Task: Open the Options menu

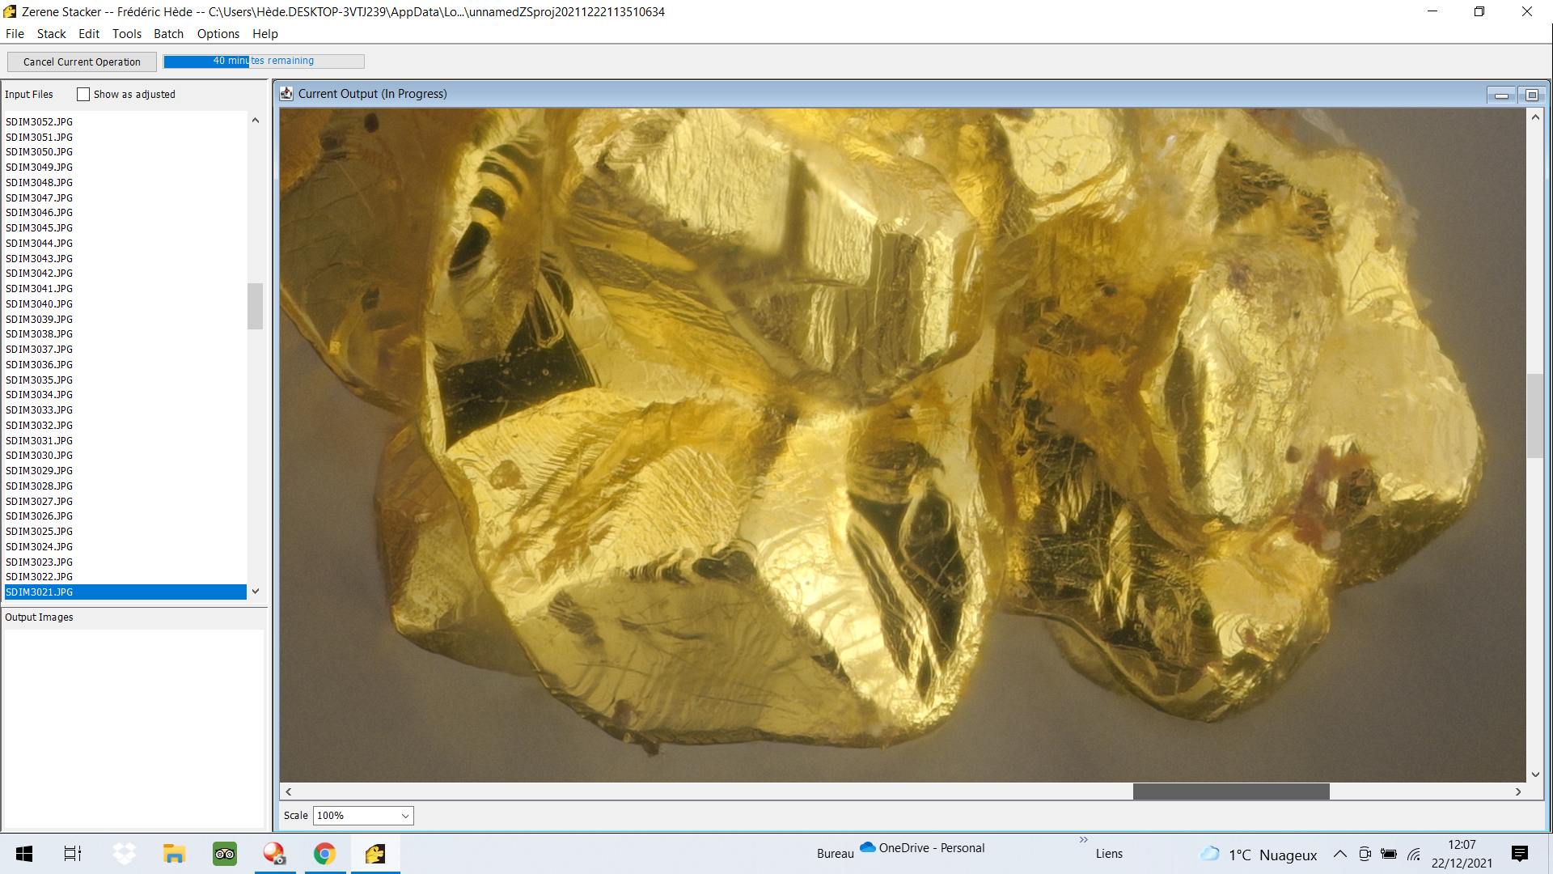Action: [218, 34]
